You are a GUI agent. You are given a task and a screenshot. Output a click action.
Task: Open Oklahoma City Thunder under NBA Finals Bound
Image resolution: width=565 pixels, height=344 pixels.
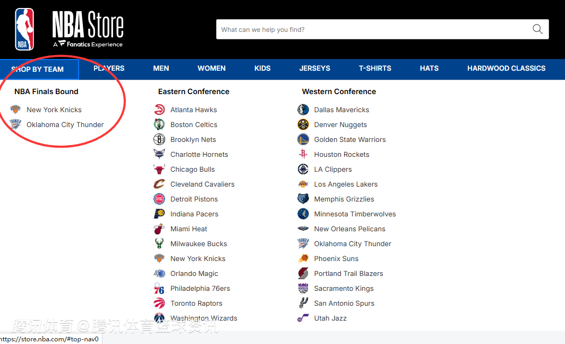pyautogui.click(x=65, y=124)
